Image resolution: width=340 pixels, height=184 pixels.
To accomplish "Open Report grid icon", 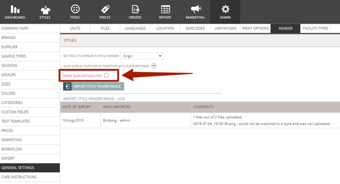I will [165, 9].
